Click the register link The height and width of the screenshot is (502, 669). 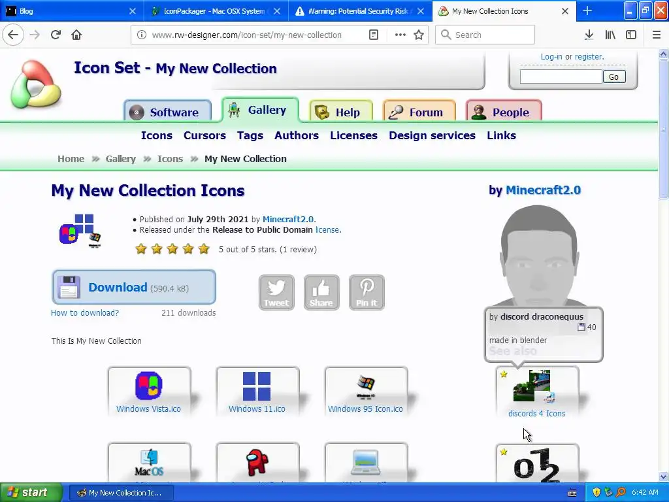[x=589, y=57]
